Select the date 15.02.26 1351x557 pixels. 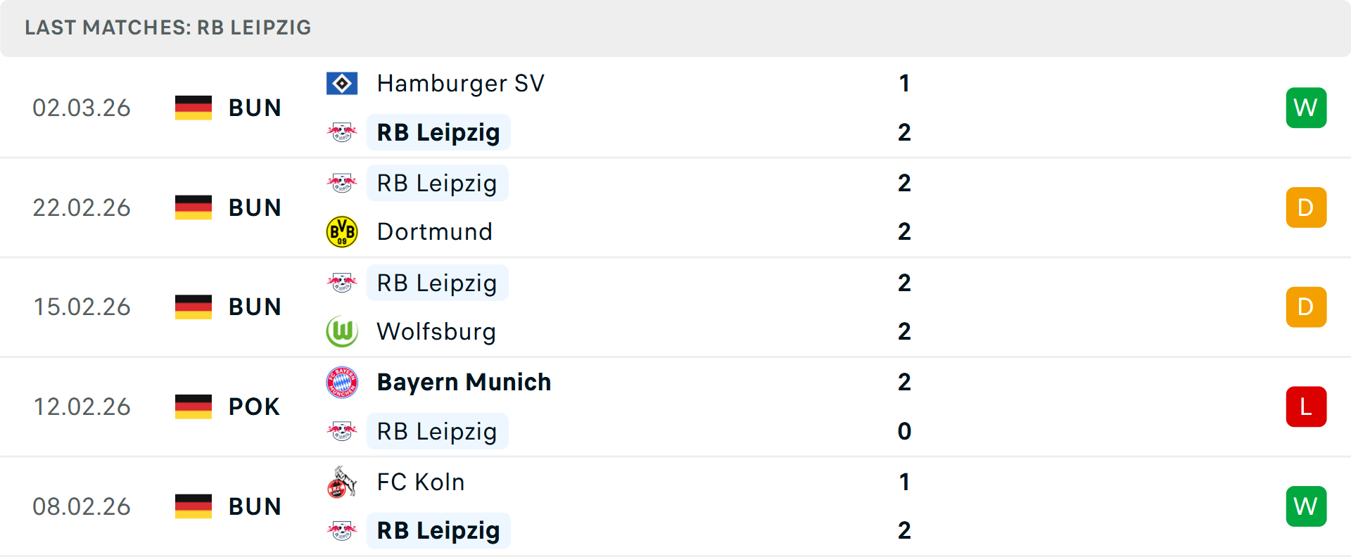(82, 306)
